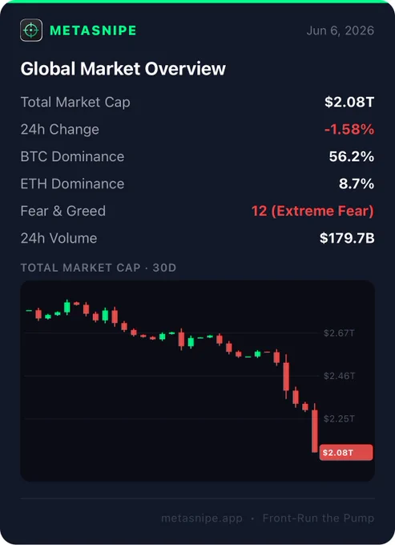Image resolution: width=395 pixels, height=545 pixels.
Task: Click the 12 (Extreme Fear) indicator
Action: coord(312,211)
